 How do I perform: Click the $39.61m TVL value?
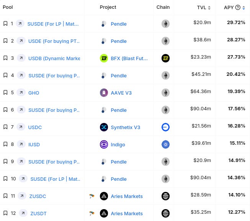click(x=201, y=143)
